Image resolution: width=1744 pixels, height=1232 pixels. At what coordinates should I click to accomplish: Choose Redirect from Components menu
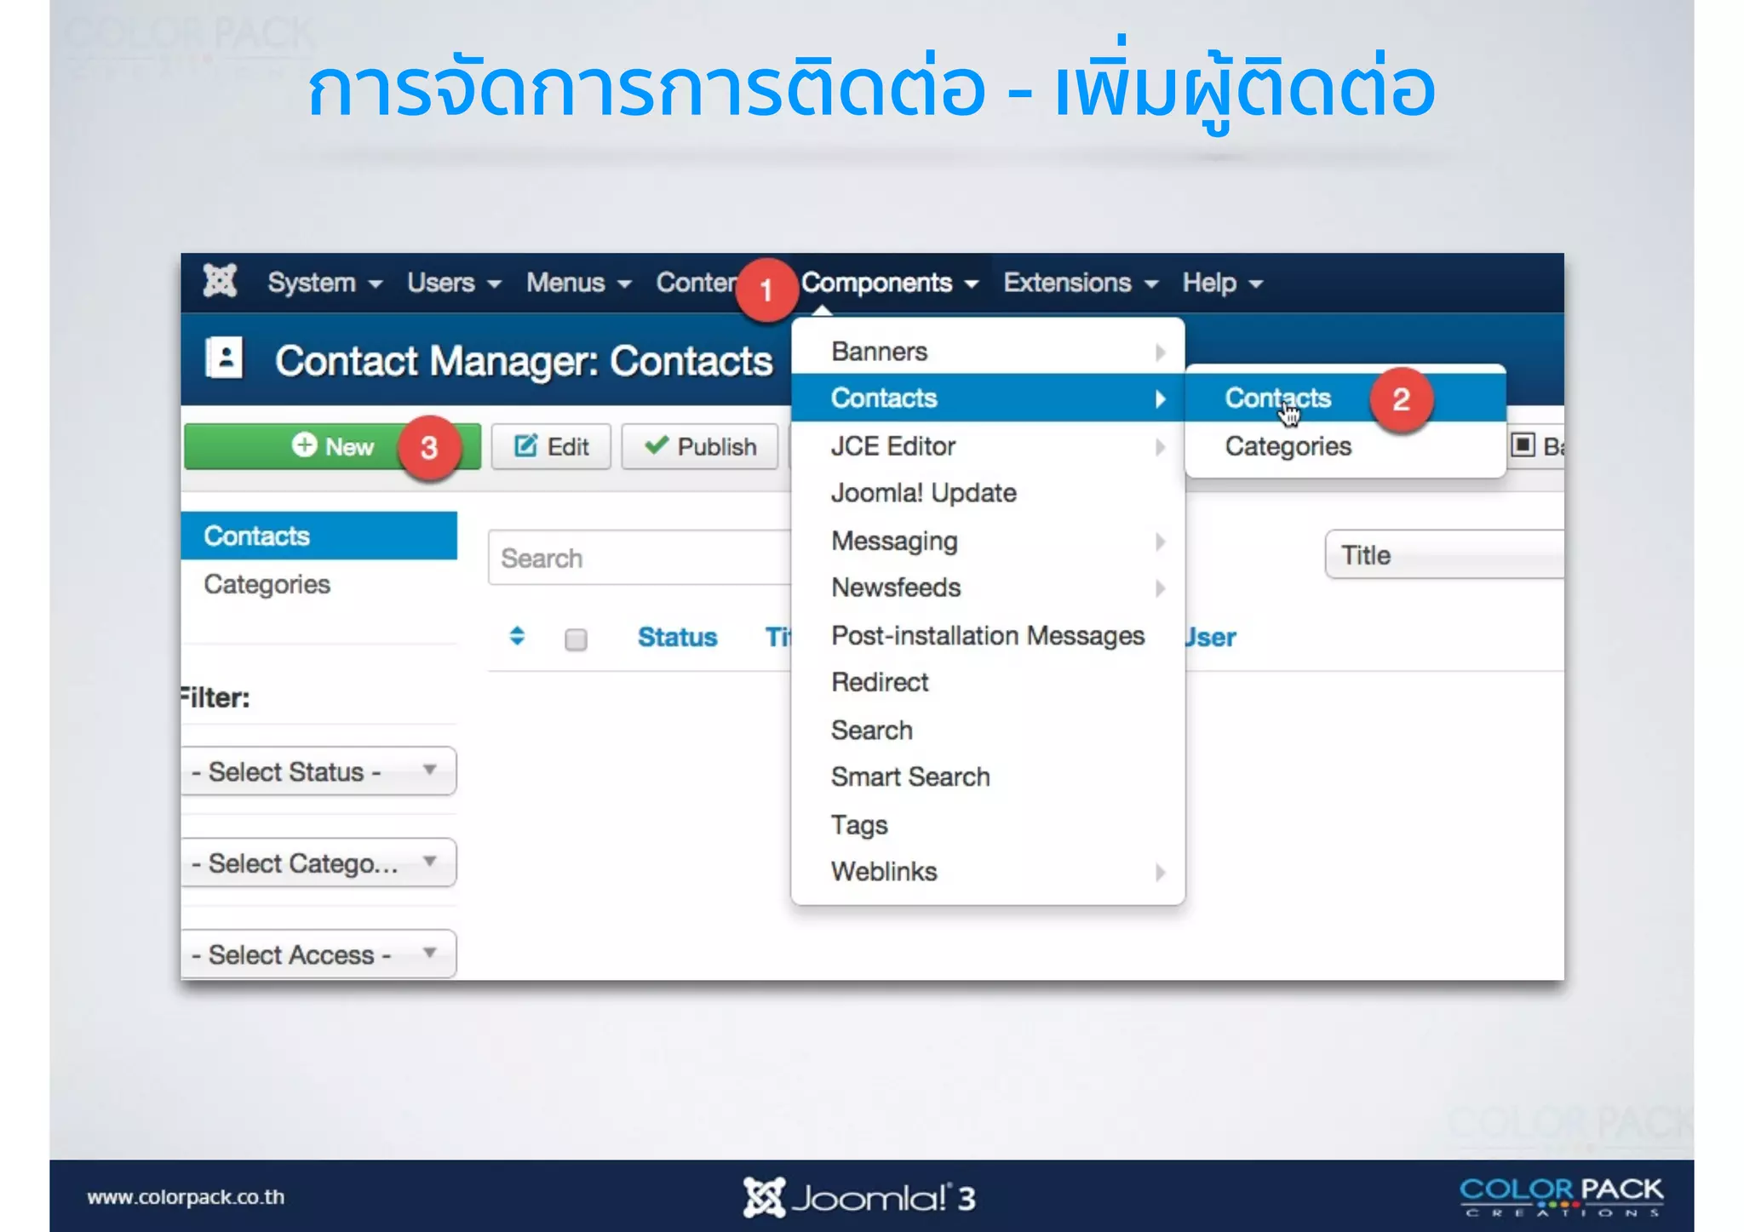click(x=988, y=682)
